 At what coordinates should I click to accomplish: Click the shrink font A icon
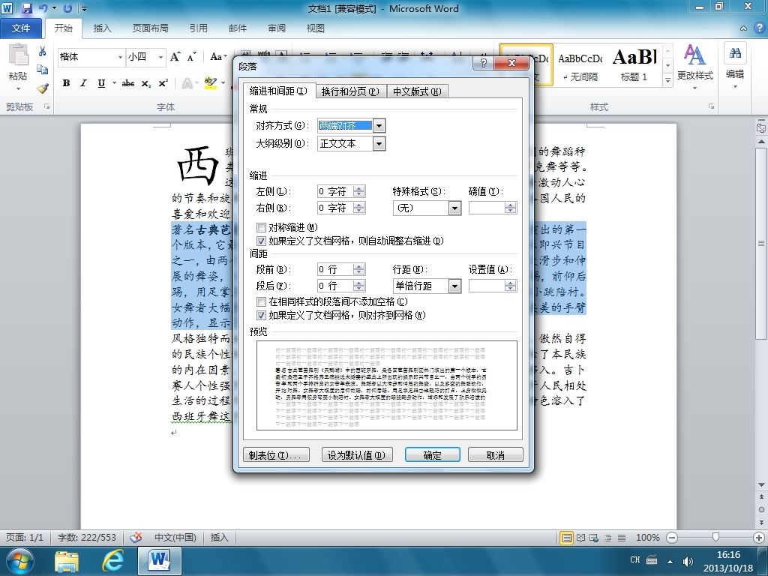191,57
